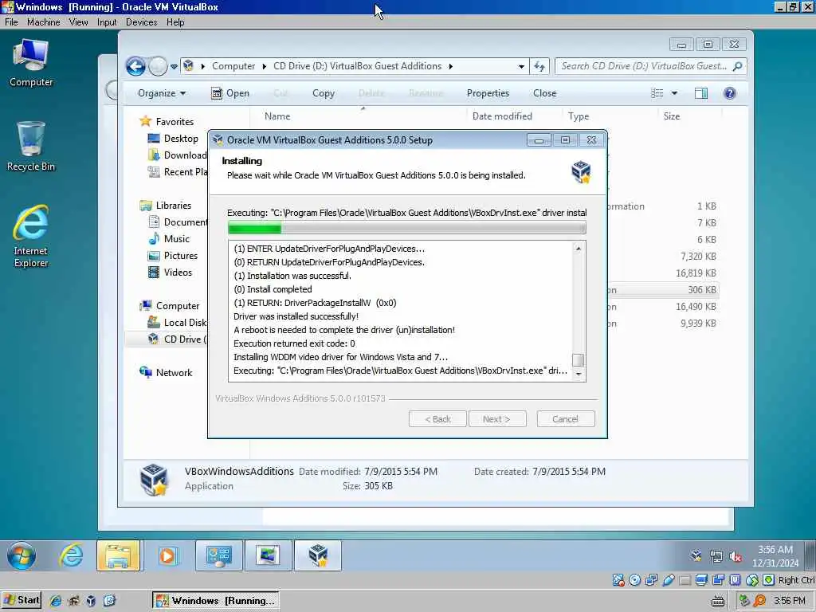Click the log scrollbar down arrow
The height and width of the screenshot is (612, 816).
(x=578, y=375)
